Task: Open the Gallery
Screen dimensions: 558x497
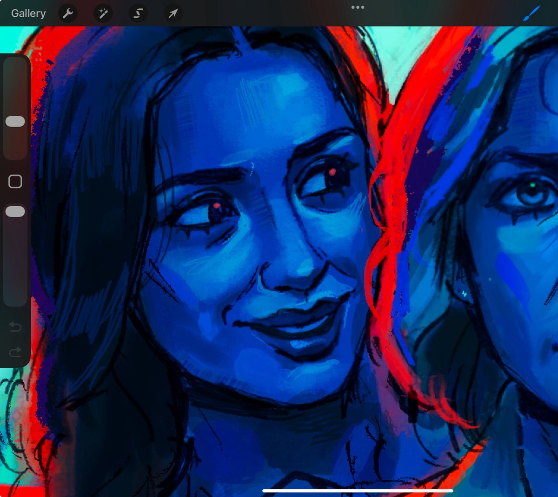Action: (x=28, y=13)
